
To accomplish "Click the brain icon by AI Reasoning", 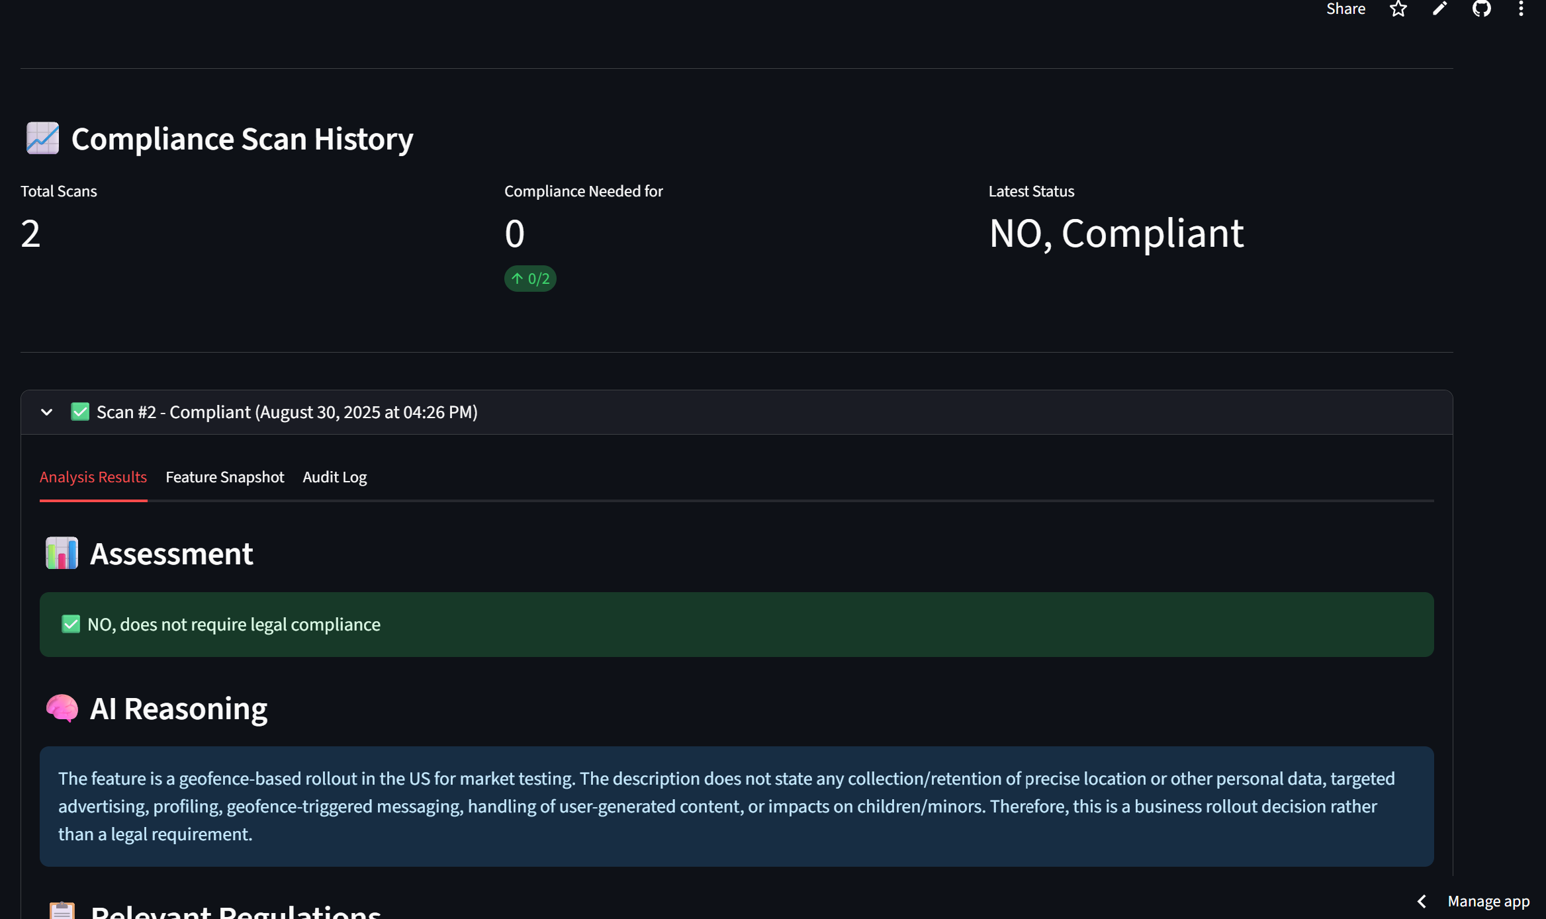I will point(62,708).
